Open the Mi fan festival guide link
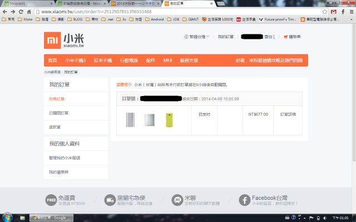This screenshot has width=356, height=222. (269, 60)
